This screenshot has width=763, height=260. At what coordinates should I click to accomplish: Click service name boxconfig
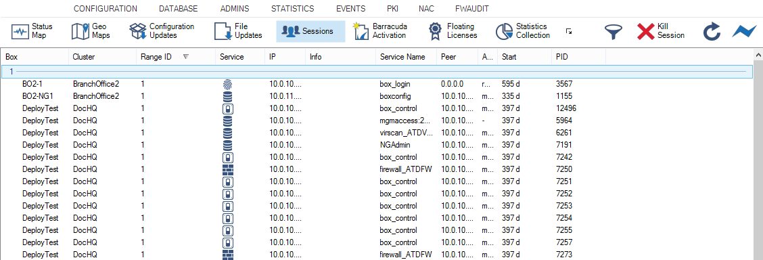[x=395, y=96]
